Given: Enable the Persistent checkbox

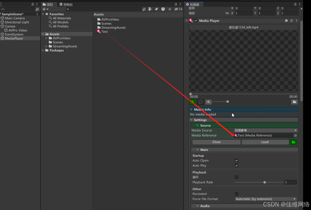Looking at the screenshot, I should (236, 194).
